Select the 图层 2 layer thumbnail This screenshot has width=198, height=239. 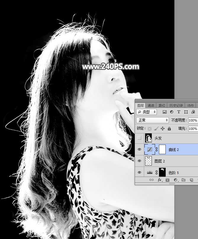148,161
